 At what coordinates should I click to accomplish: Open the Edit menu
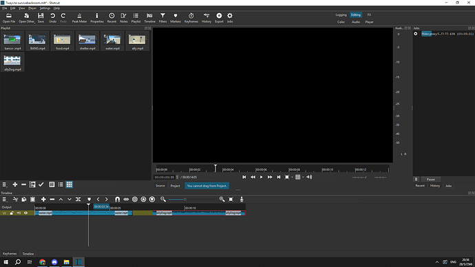[12, 8]
